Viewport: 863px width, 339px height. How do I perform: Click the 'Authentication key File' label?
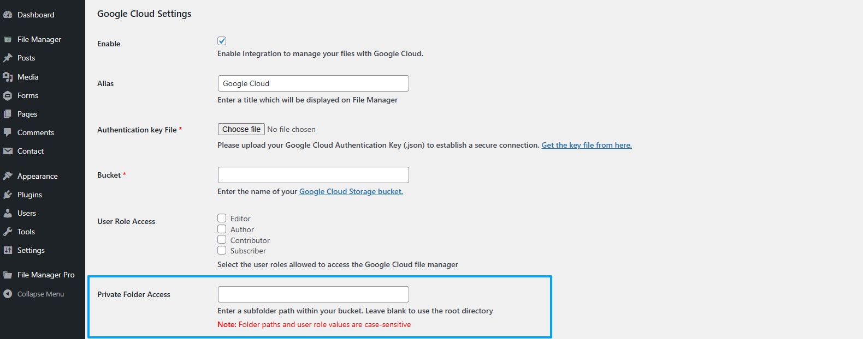(x=137, y=130)
